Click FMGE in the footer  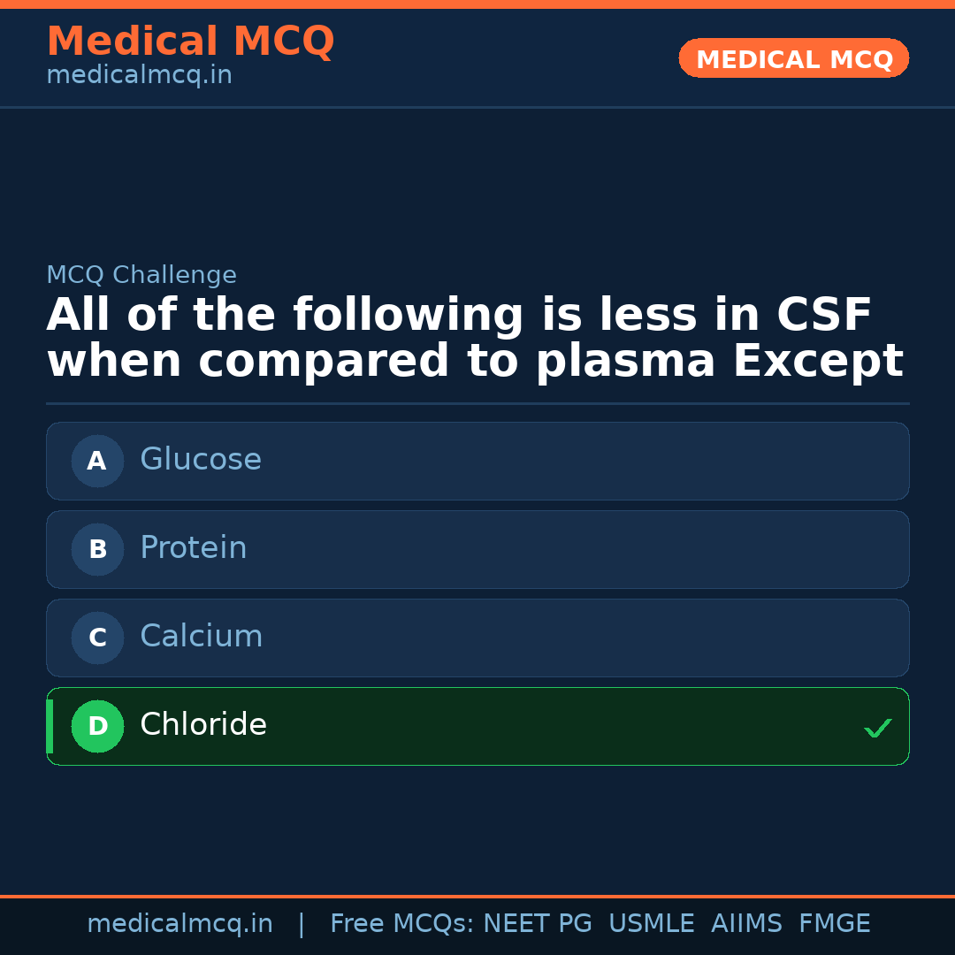pyautogui.click(x=835, y=924)
